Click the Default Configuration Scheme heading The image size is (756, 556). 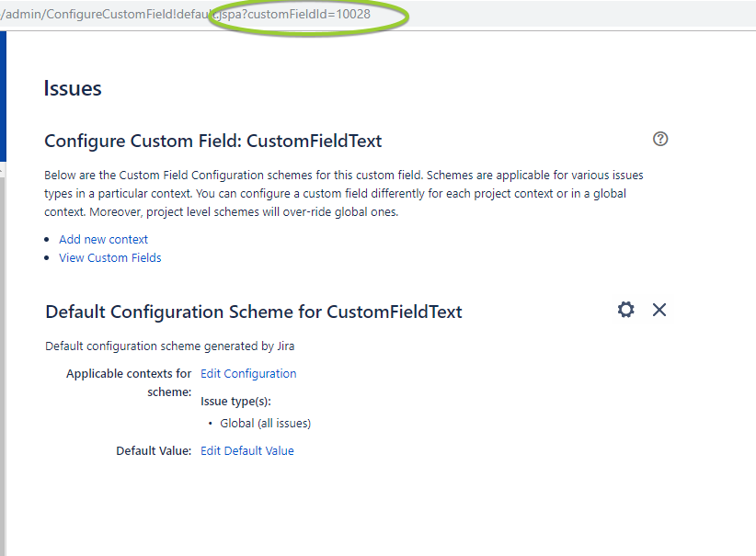click(254, 312)
